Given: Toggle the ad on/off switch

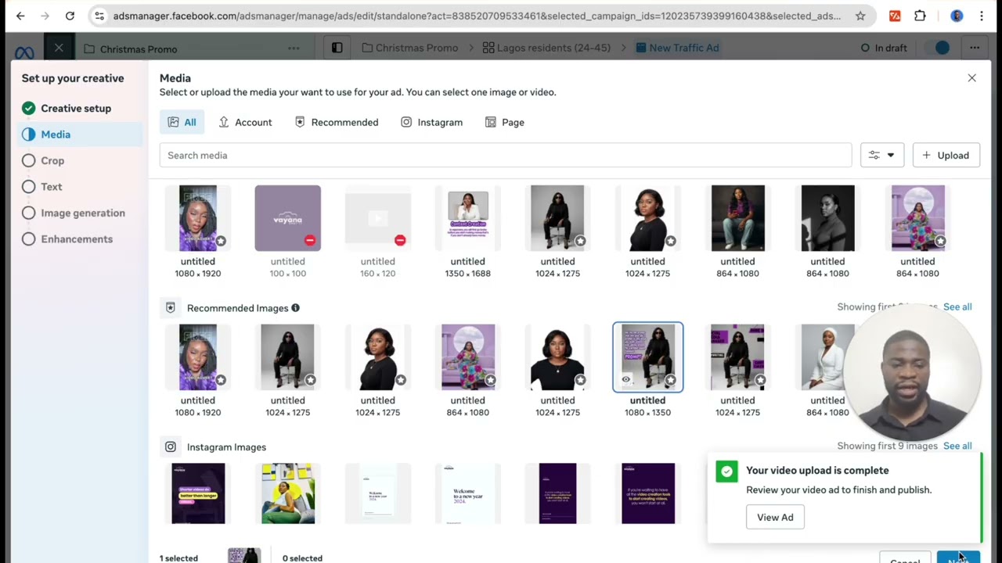Looking at the screenshot, I should (939, 48).
